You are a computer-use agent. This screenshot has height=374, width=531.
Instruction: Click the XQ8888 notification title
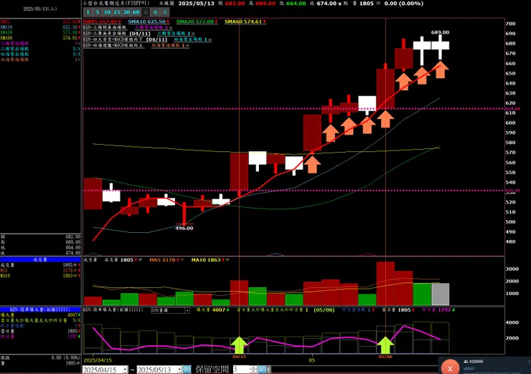(x=474, y=362)
